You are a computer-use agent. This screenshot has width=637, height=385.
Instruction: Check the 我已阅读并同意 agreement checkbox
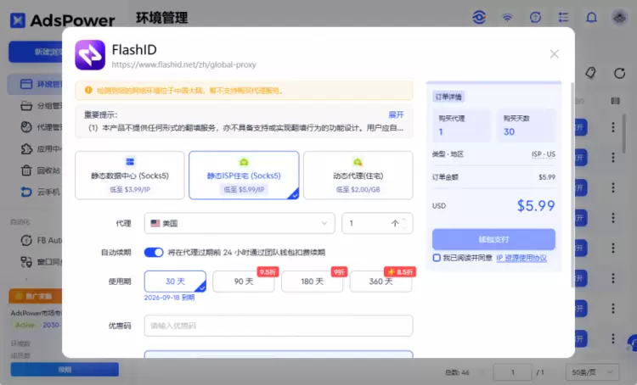(x=437, y=258)
